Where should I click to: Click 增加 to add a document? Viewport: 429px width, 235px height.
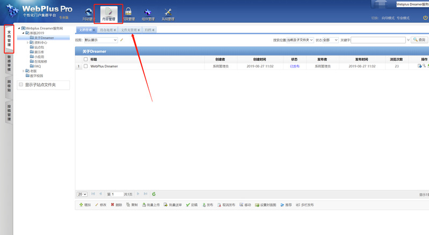[85, 205]
